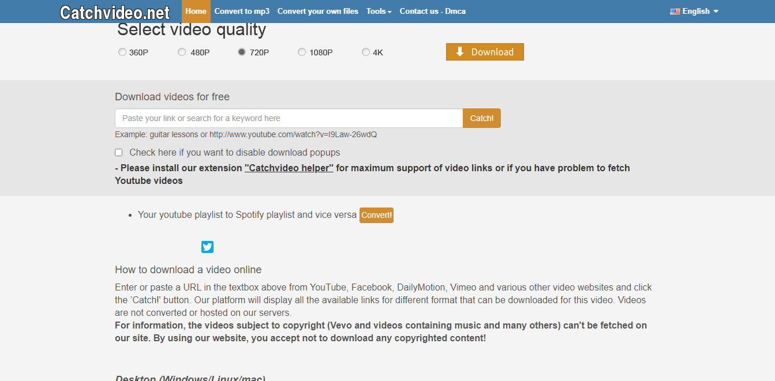The height and width of the screenshot is (381, 775).
Task: Open Convert your own files page
Action: [318, 12]
